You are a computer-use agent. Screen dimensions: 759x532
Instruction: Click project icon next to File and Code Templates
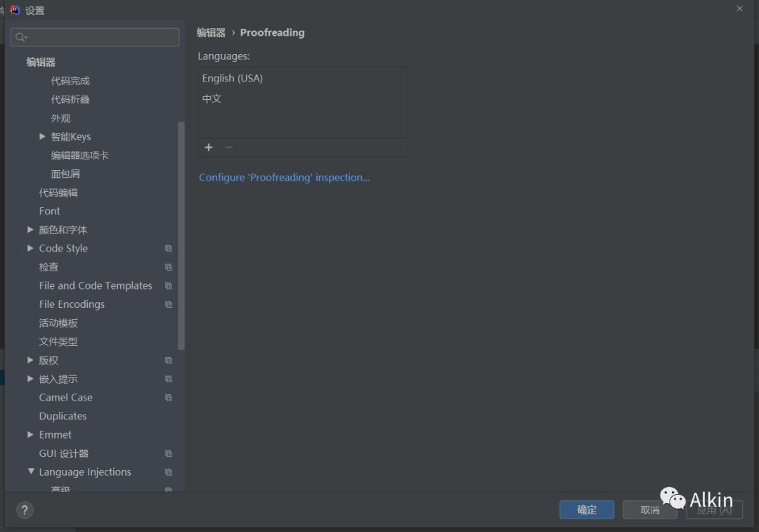point(169,285)
